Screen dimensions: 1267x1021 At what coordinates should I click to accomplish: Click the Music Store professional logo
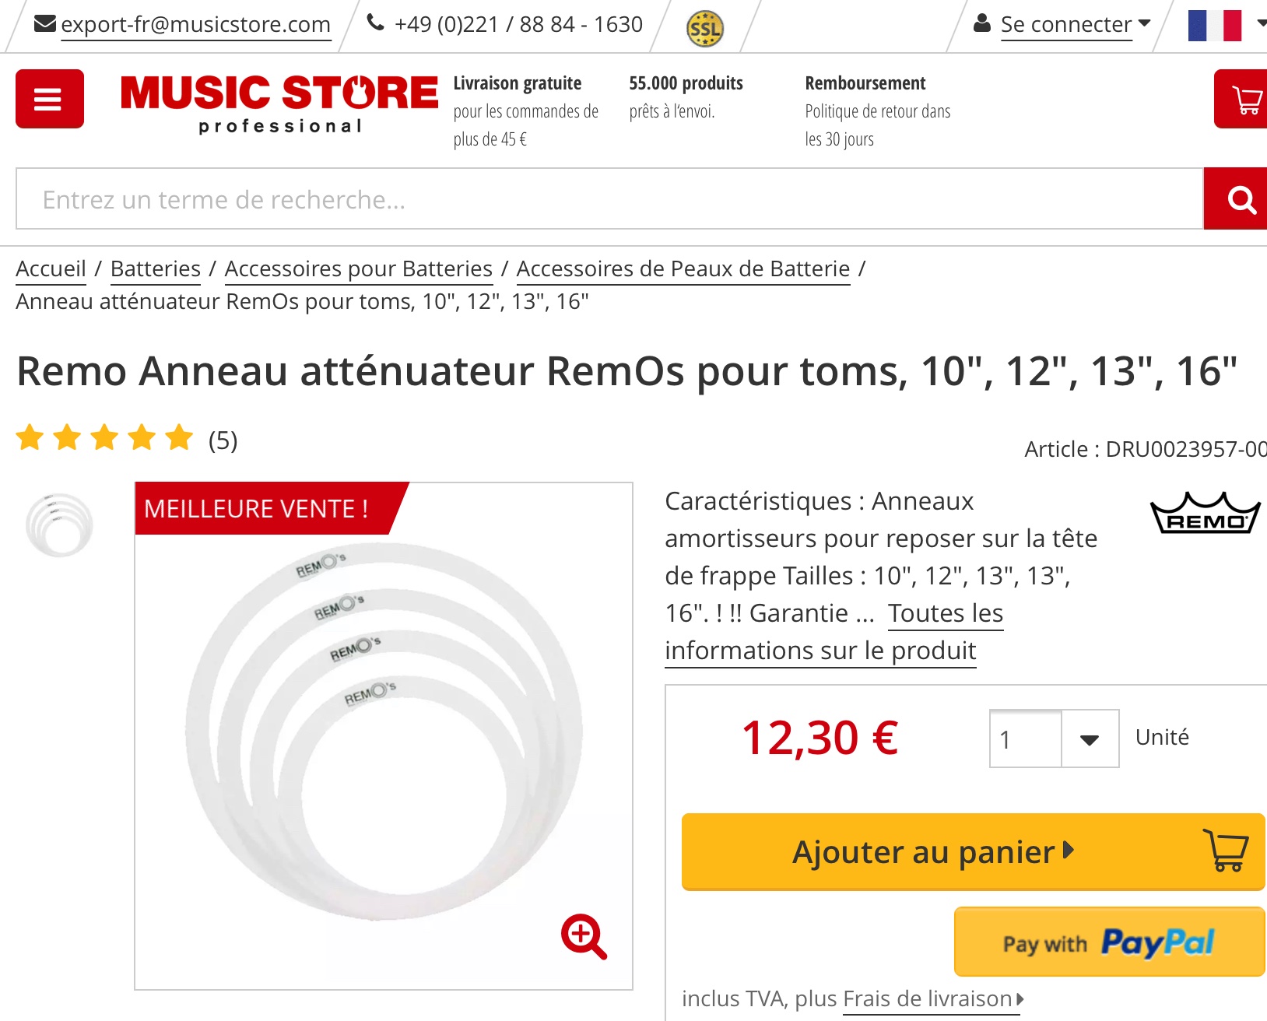(279, 102)
